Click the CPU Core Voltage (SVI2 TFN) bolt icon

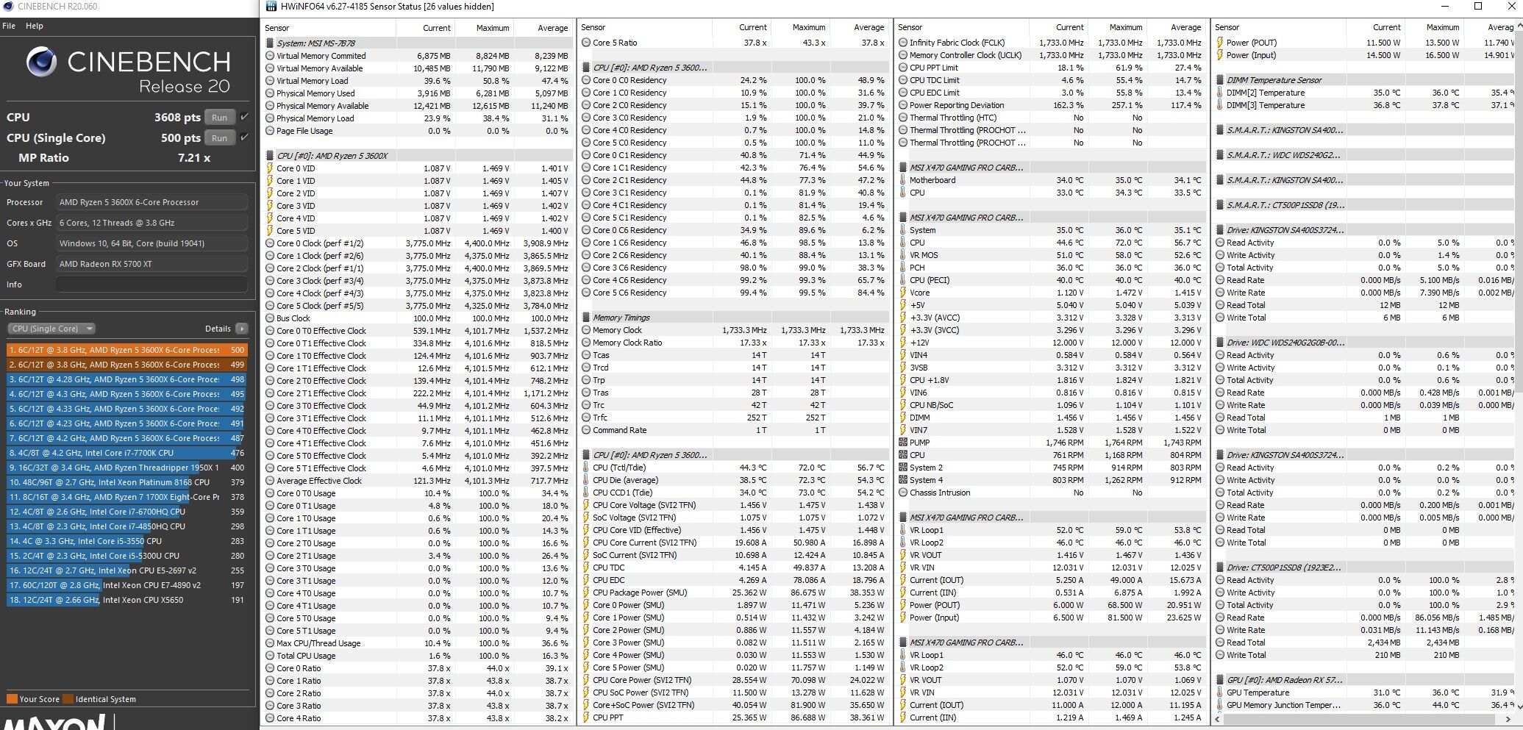[586, 505]
